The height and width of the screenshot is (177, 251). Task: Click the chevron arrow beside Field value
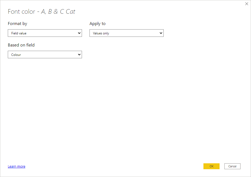point(79,33)
